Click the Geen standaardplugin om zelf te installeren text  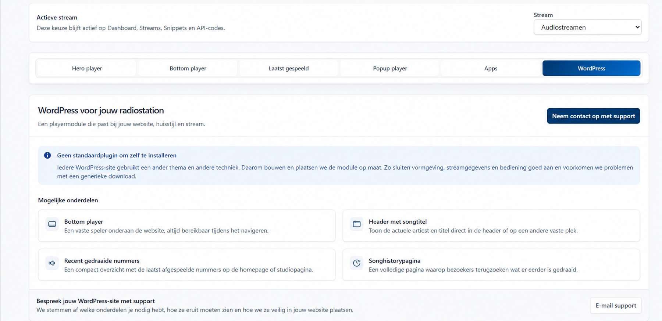coord(117,155)
